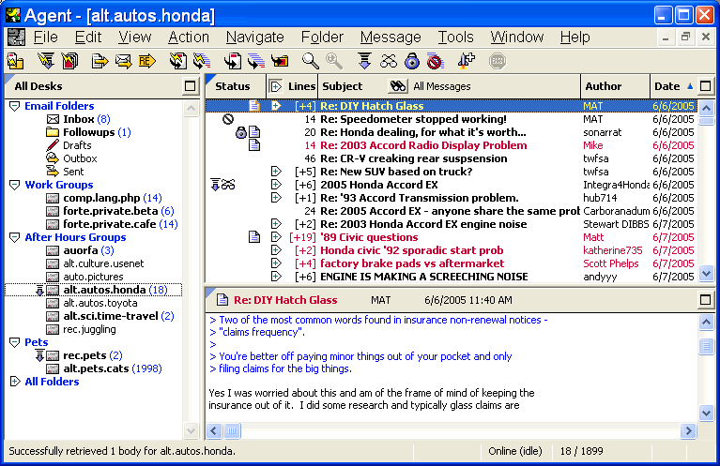Click Mark for Retrieval down-arrow icon
The width and height of the screenshot is (720, 466).
pyautogui.click(x=364, y=61)
